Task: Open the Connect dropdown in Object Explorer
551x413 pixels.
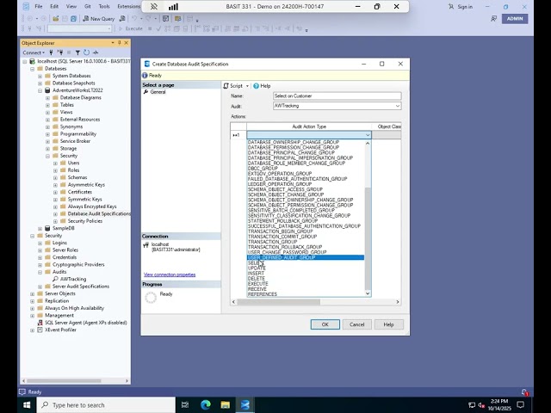Action: pos(34,52)
